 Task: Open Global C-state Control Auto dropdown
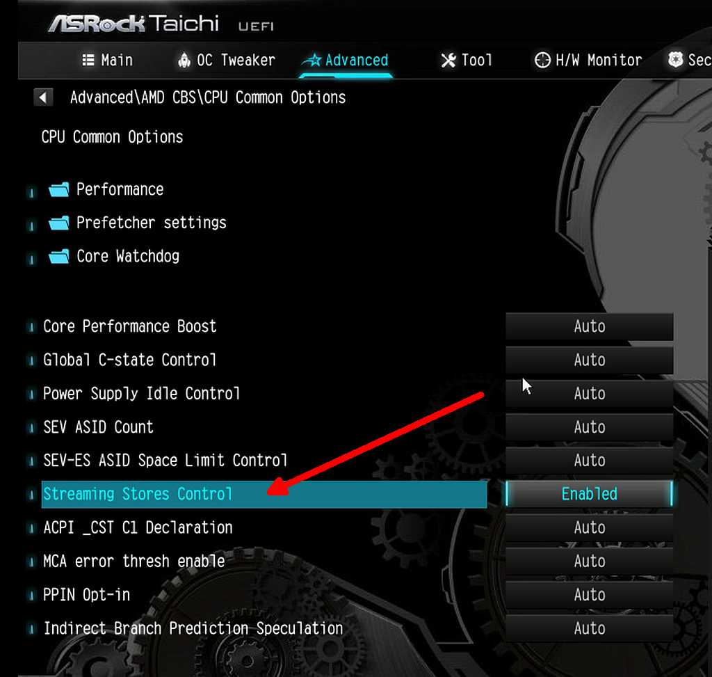590,360
